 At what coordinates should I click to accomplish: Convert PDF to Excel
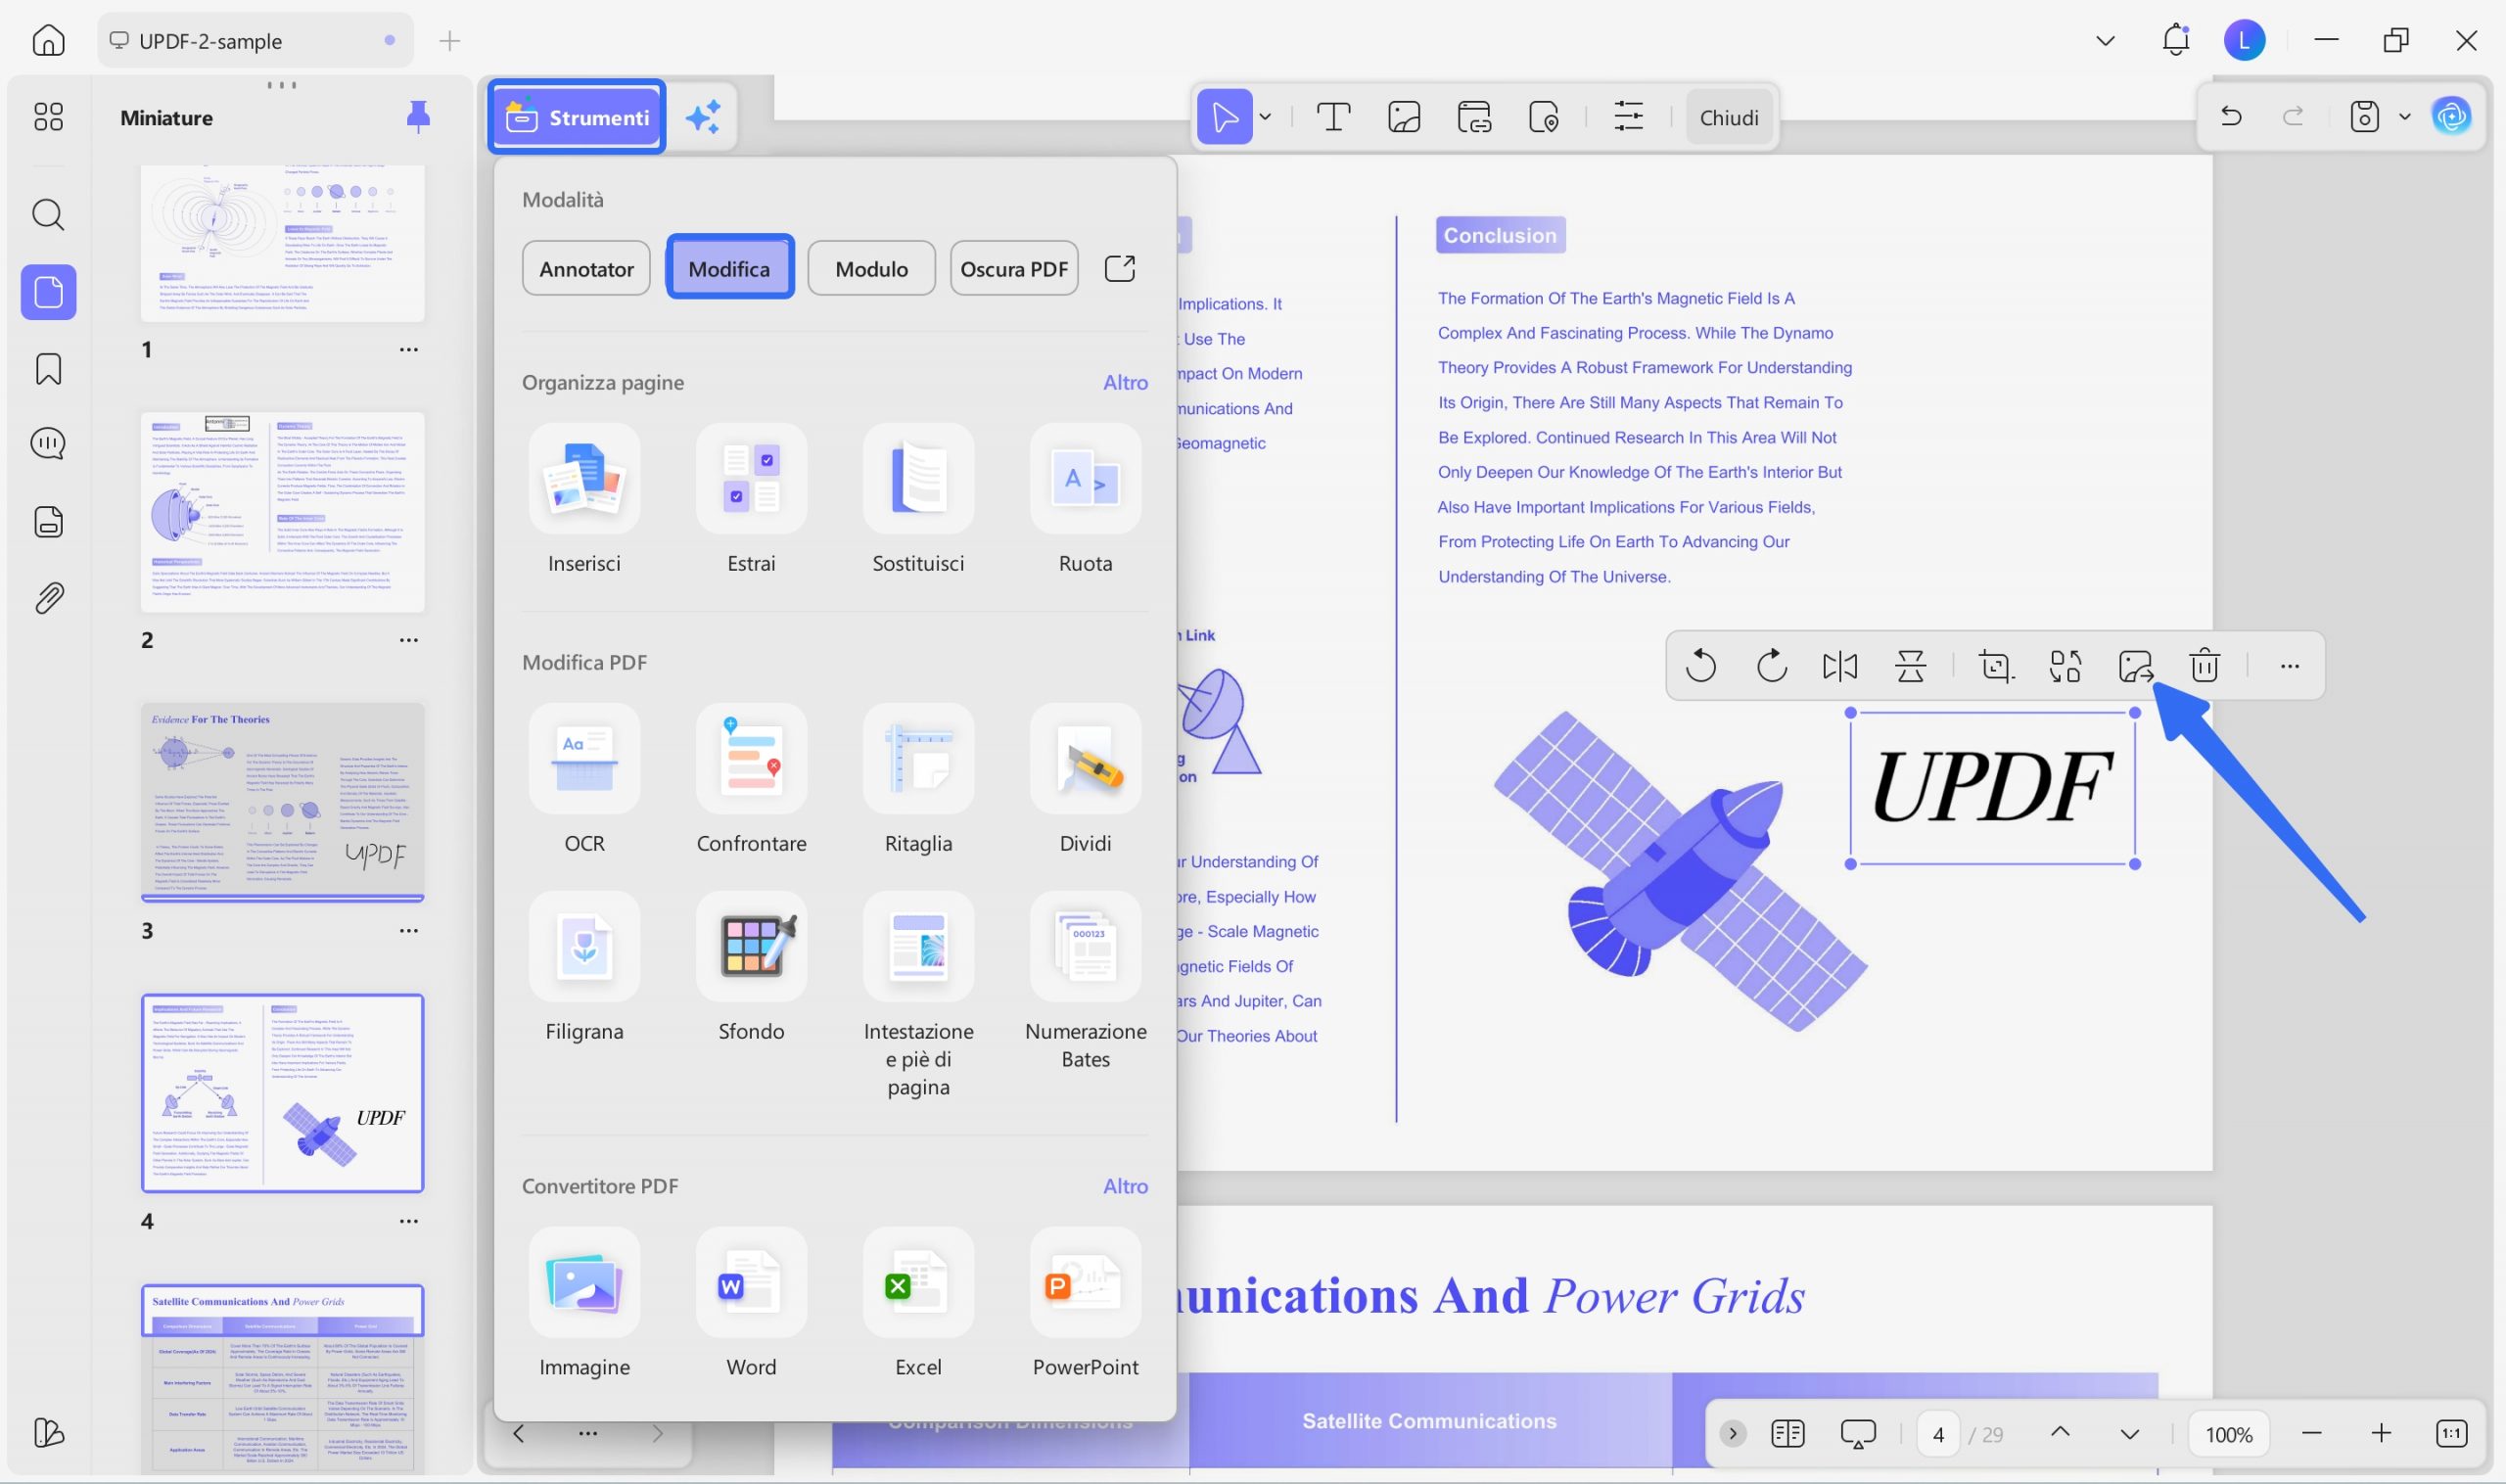(918, 1302)
